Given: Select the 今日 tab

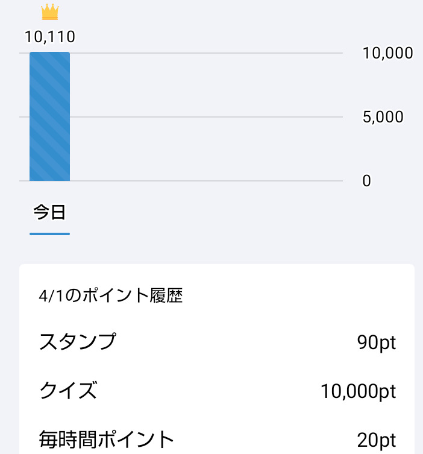Looking at the screenshot, I should [x=49, y=212].
